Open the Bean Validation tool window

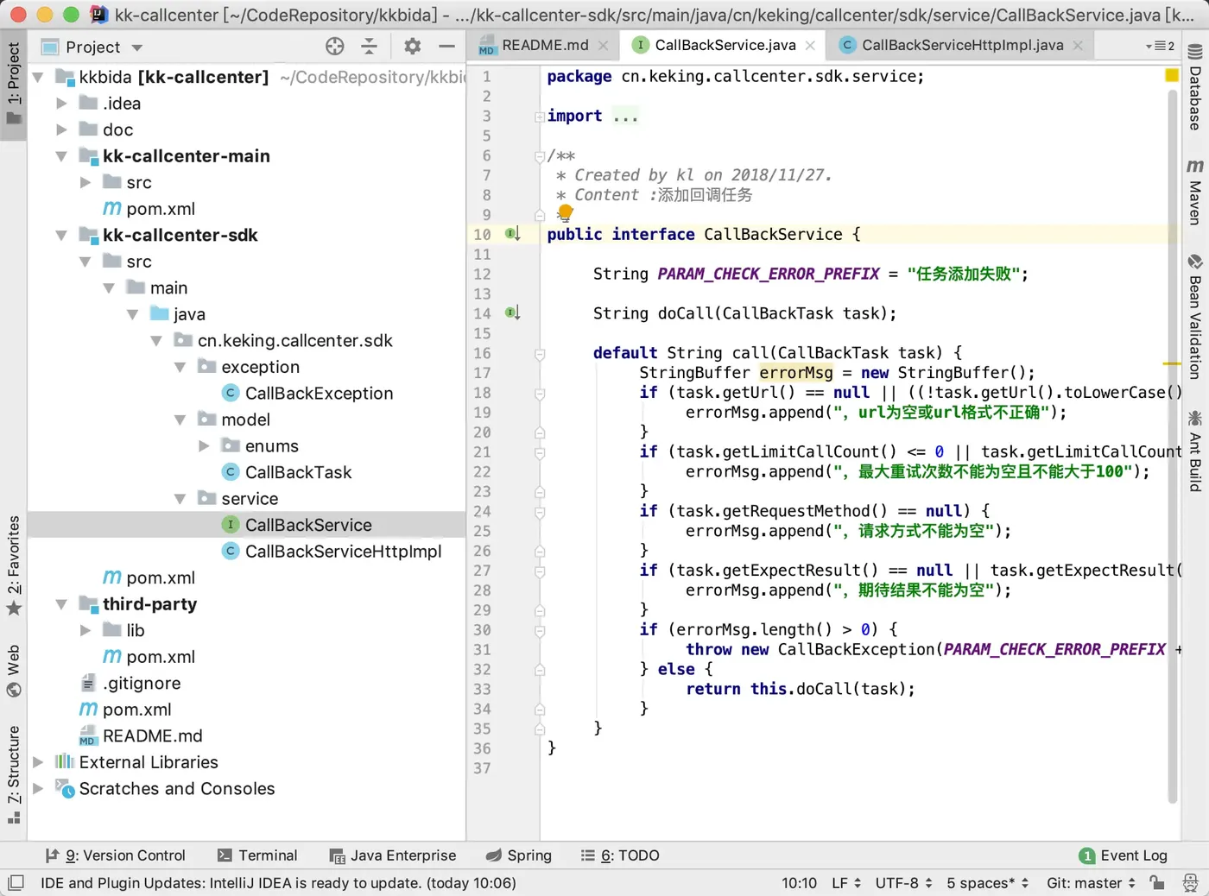(x=1195, y=317)
